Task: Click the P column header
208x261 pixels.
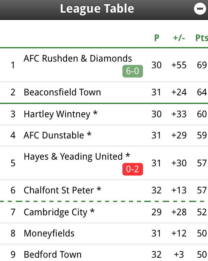Action: coord(157,38)
